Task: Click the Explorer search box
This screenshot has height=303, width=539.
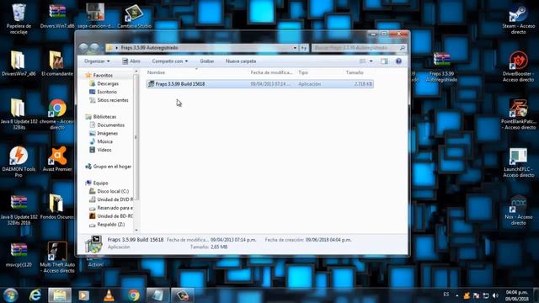Action: pyautogui.click(x=359, y=48)
